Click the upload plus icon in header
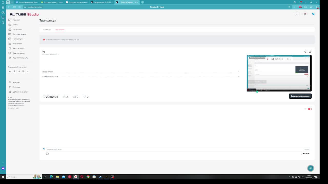 click(297, 14)
